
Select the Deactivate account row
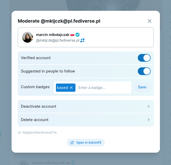click(77, 106)
